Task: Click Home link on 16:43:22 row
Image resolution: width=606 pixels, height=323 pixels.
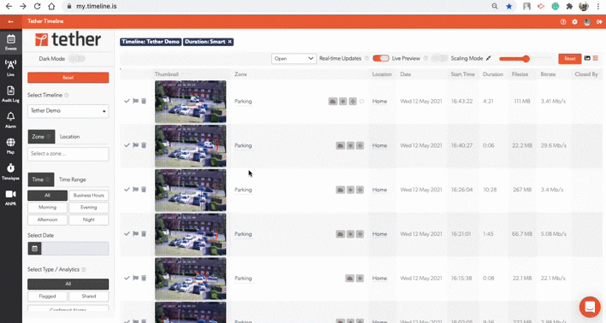Action: [x=379, y=101]
